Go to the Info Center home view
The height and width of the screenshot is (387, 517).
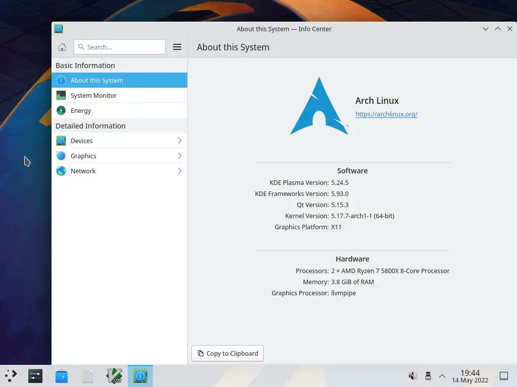(62, 47)
